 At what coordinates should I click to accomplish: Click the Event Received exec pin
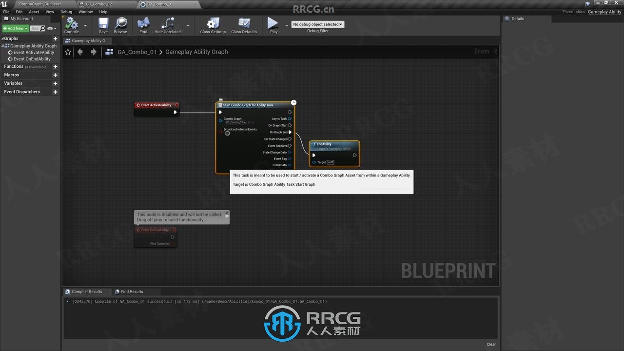coord(290,146)
